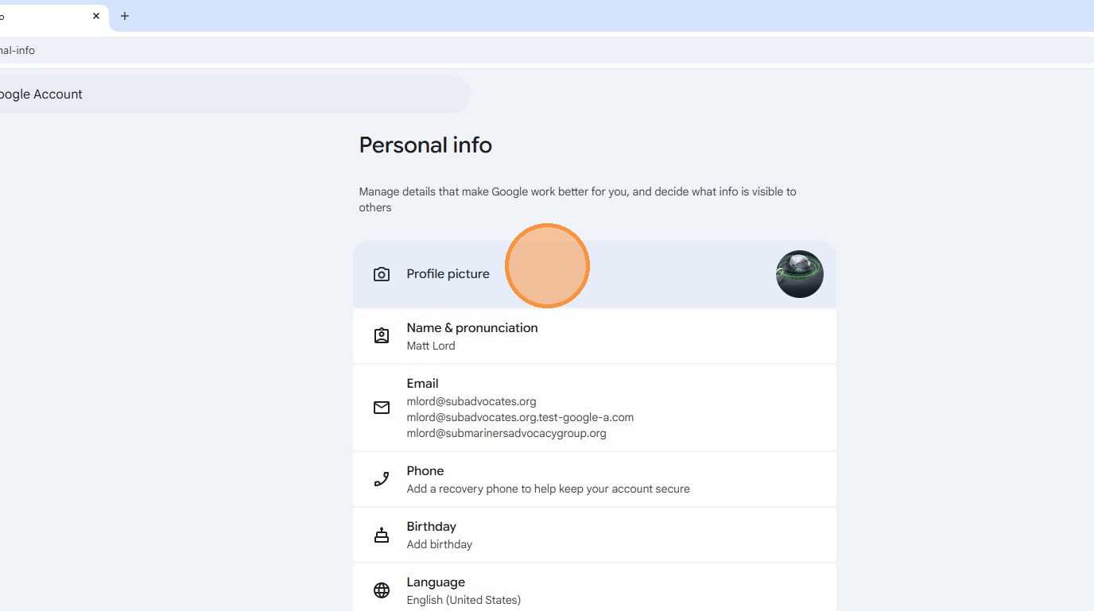Click the contact badge icon for Name
Screen dimensions: 1094x611
pyautogui.click(x=382, y=336)
